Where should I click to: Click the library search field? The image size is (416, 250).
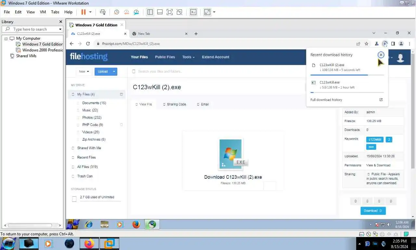tap(32, 29)
